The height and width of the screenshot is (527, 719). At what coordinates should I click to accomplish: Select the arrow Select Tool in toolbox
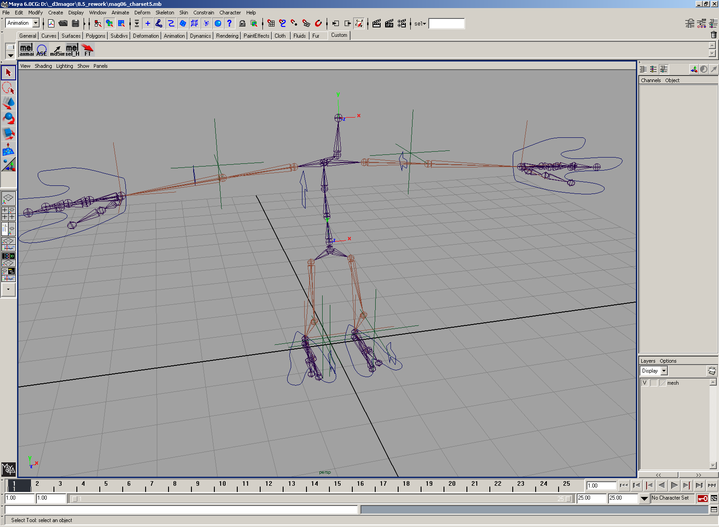click(x=9, y=72)
